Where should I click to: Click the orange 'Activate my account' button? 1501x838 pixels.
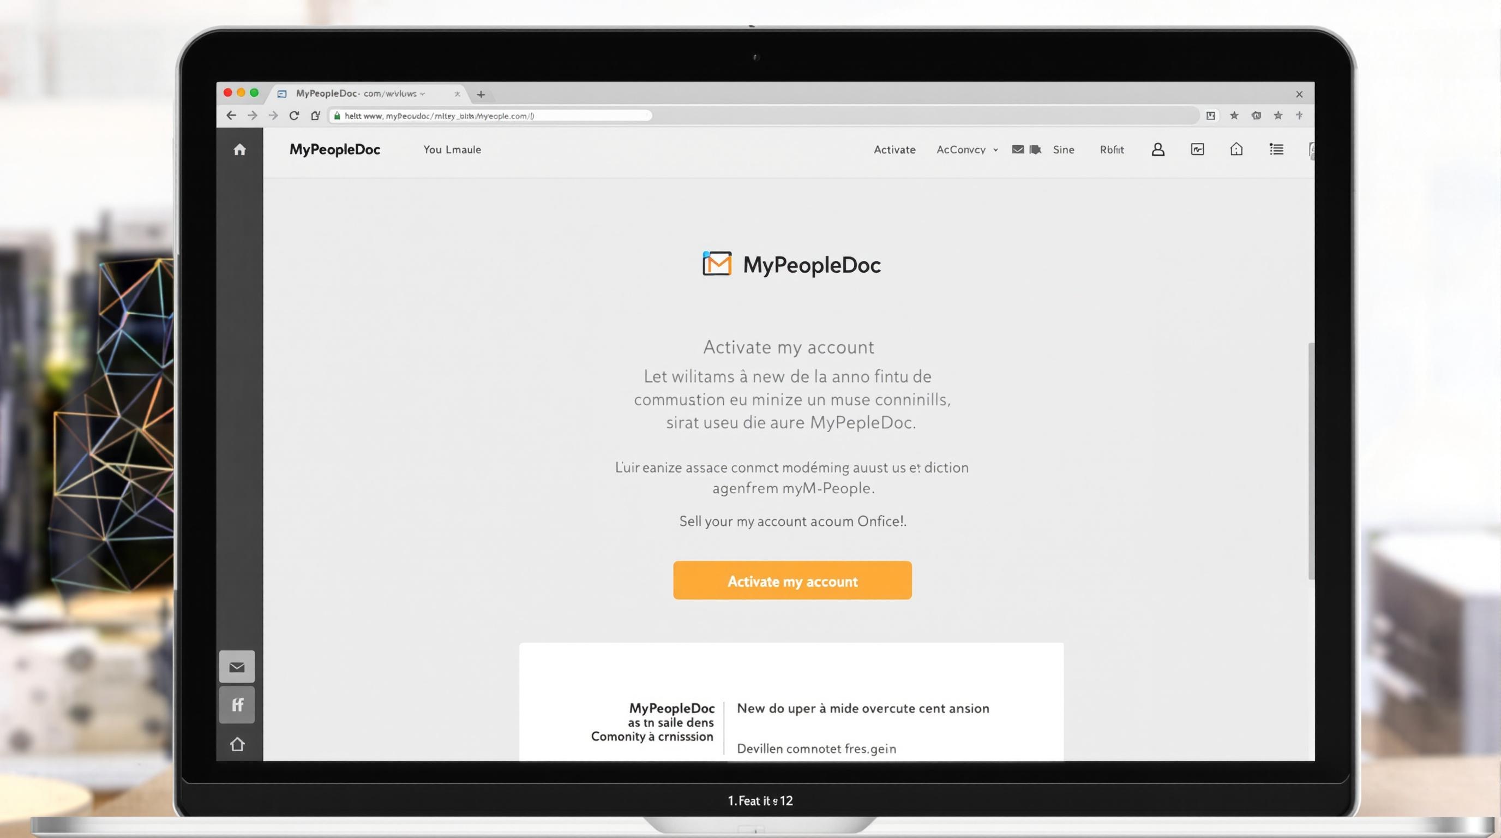pos(792,580)
